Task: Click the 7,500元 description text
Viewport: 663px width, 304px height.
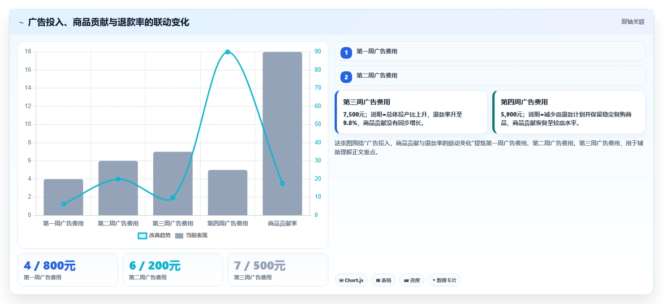Action: (x=403, y=119)
